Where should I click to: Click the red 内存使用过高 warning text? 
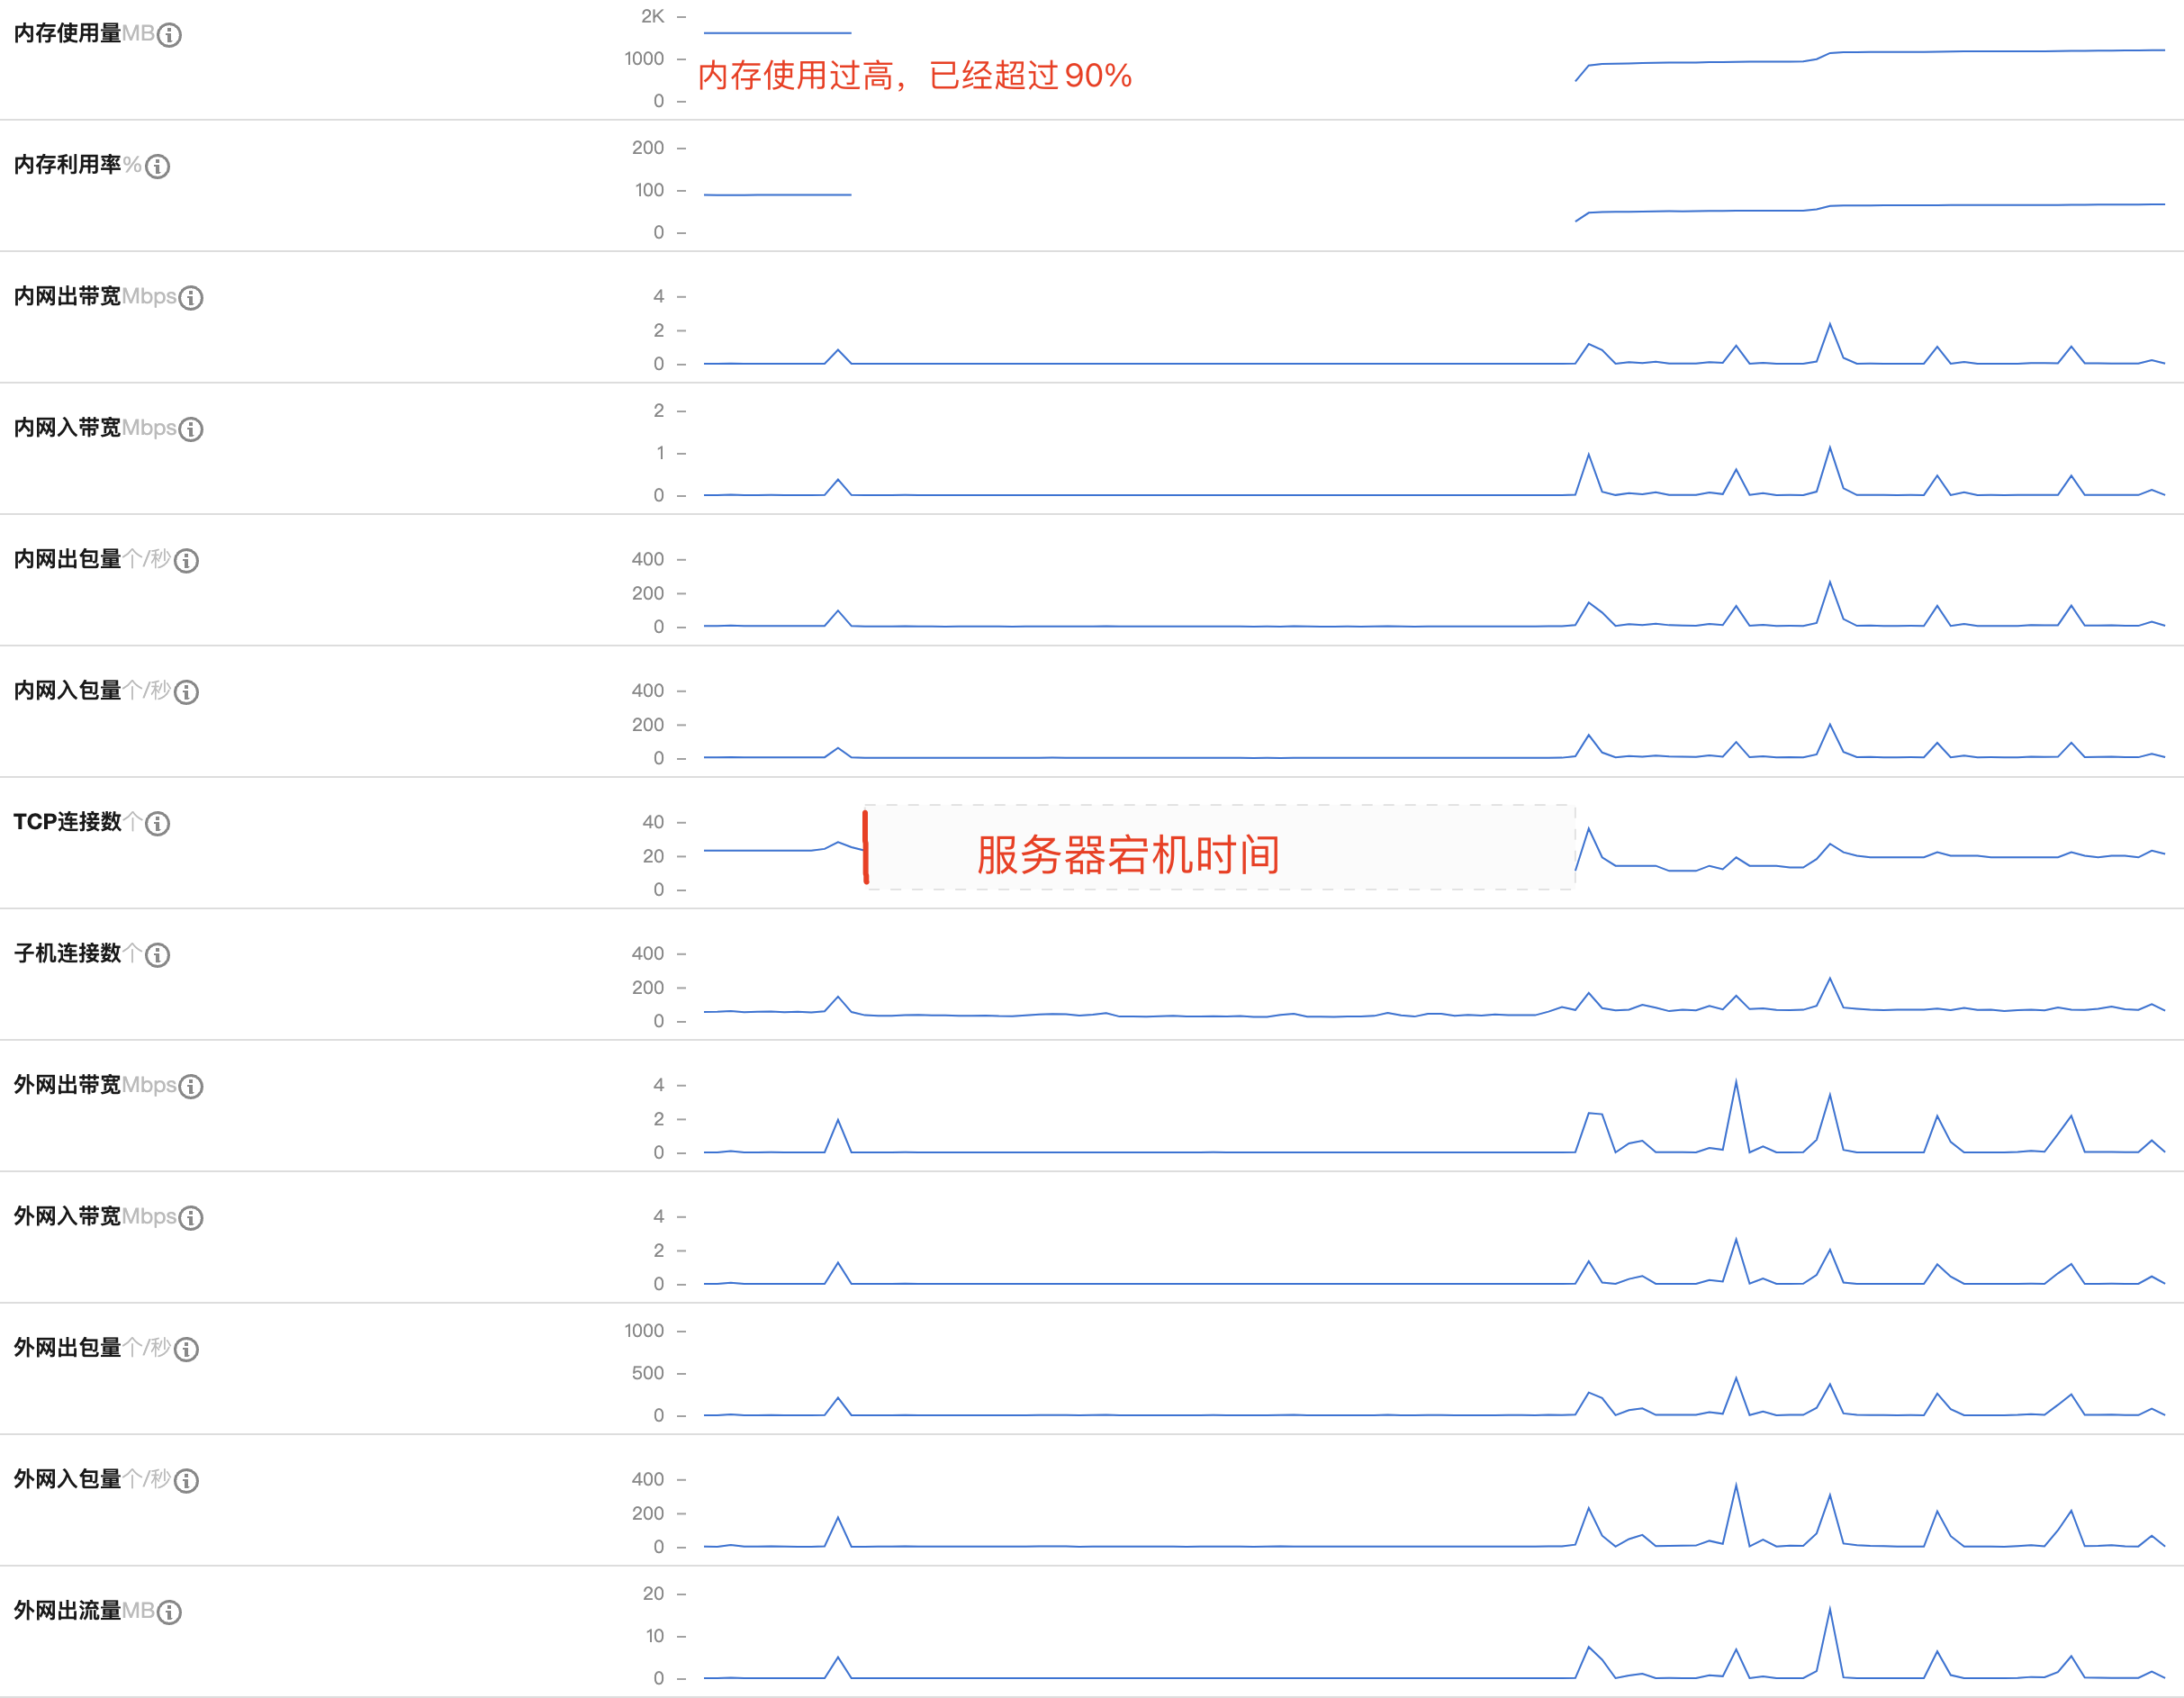916,75
